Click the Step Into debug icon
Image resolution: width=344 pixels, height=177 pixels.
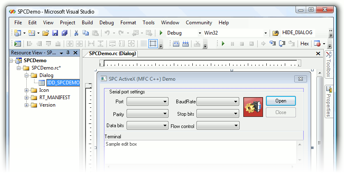pyautogui.click(x=273, y=44)
